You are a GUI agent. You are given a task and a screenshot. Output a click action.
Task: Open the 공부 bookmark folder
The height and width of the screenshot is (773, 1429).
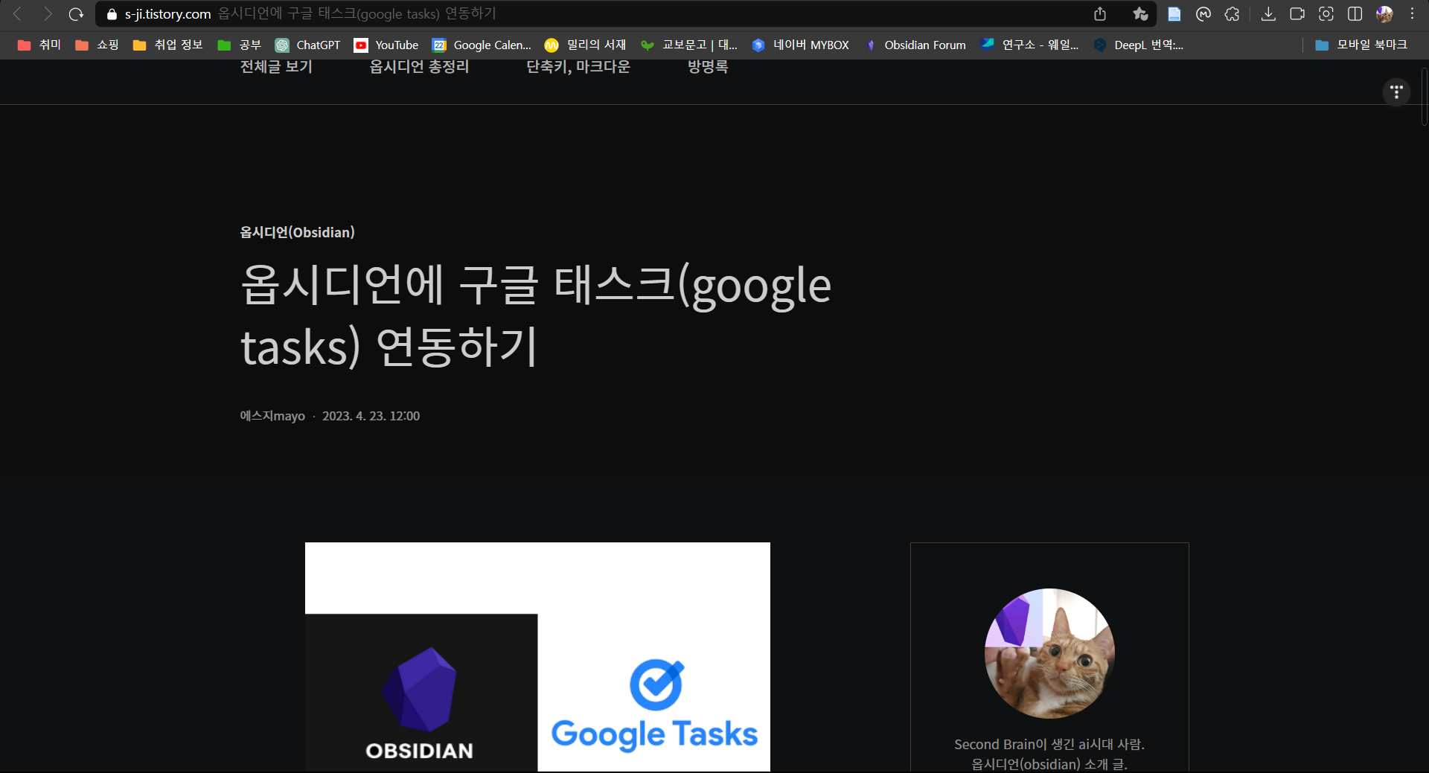click(239, 45)
